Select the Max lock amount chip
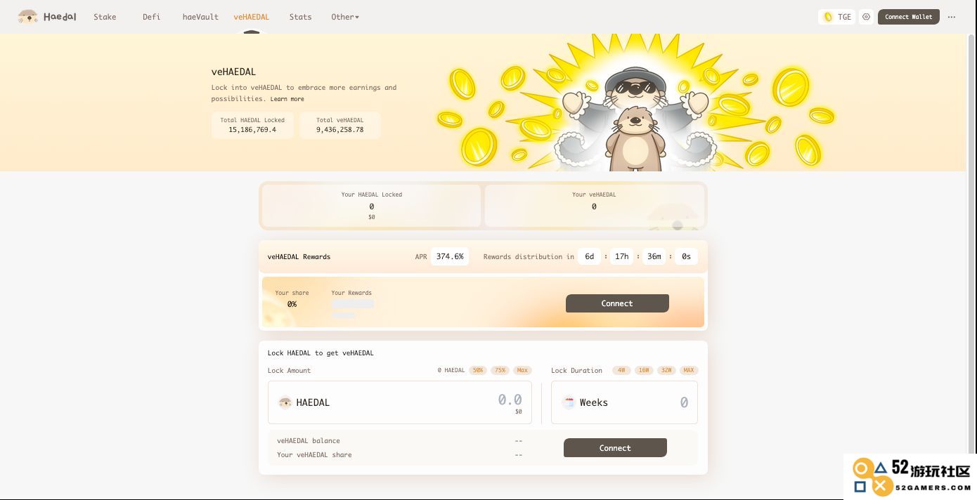977x500 pixels. [522, 370]
